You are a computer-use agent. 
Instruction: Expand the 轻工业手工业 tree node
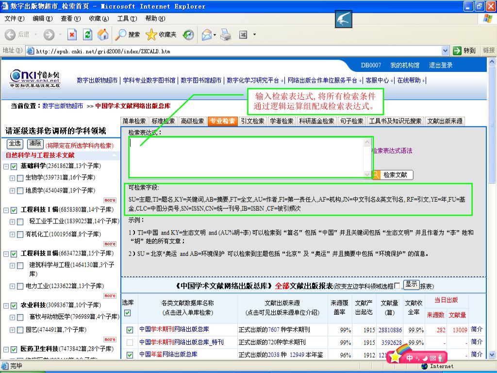[x=12, y=221]
